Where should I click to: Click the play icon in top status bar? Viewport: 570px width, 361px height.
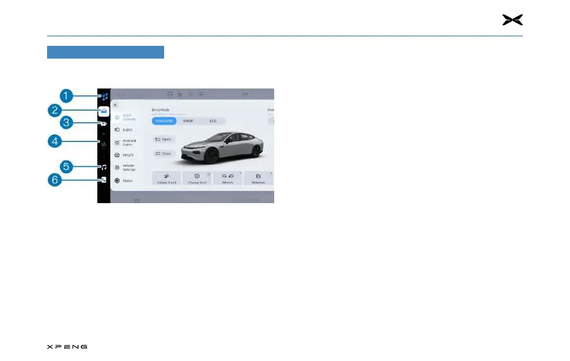click(180, 94)
